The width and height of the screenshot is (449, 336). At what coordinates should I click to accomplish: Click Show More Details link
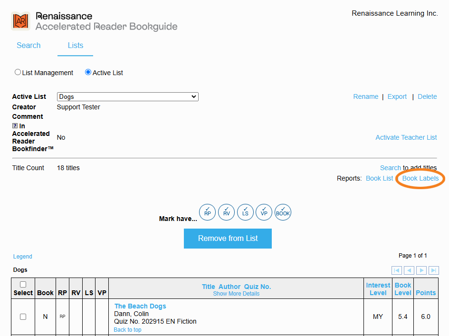click(x=236, y=294)
